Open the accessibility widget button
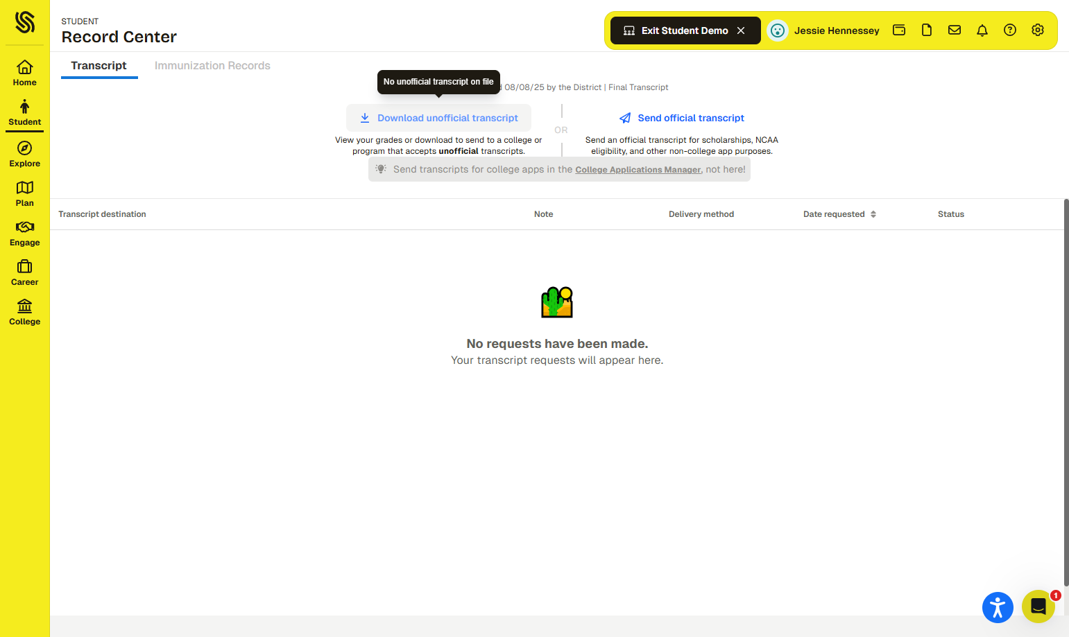The height and width of the screenshot is (637, 1069). 998,608
